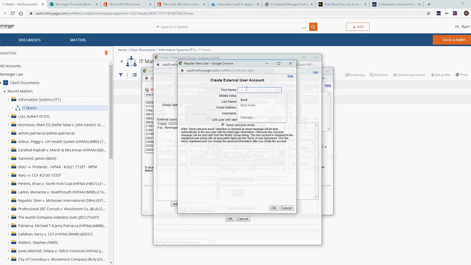
Task: Open the More actions menu
Action: pyautogui.click(x=461, y=75)
